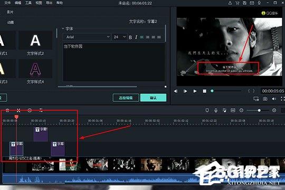Screen dimensions: 285x190
Task: Toggle bold text formatting
Action: pyautogui.click(x=130, y=37)
